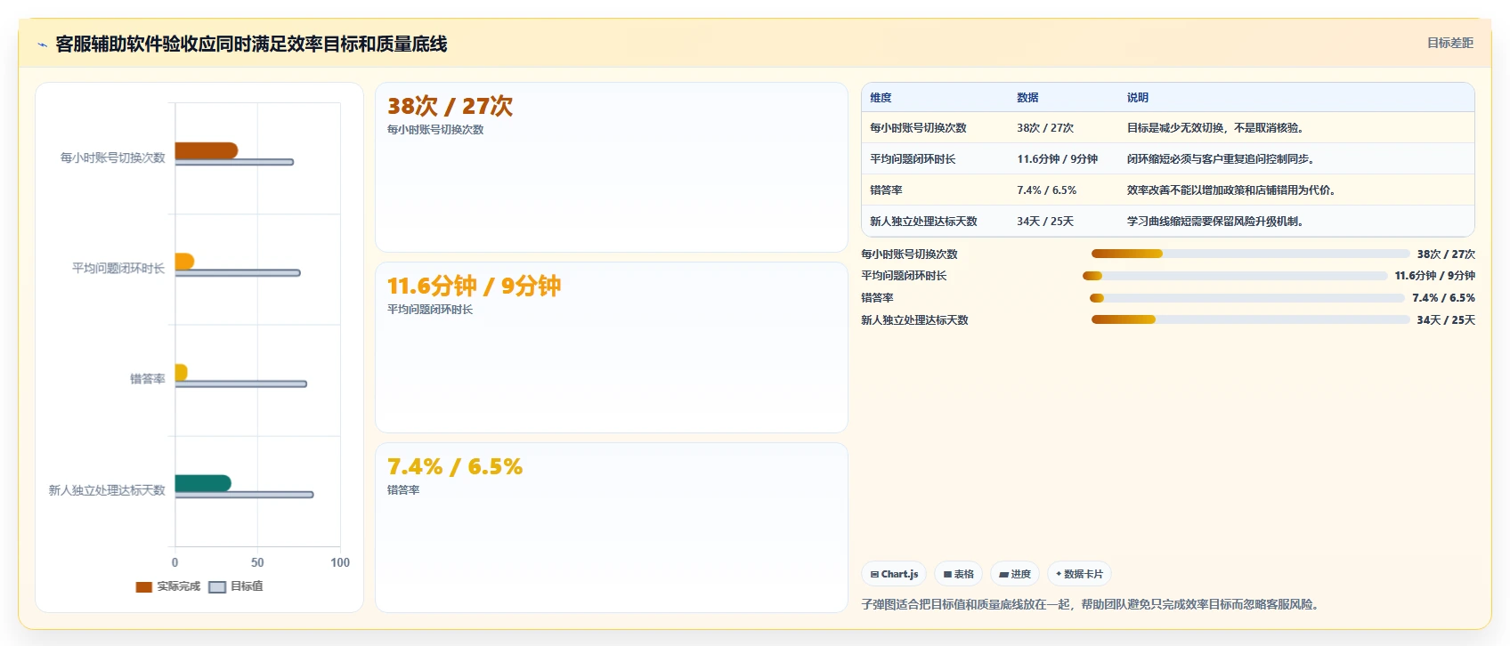Click the 说明 column header
Viewport: 1510px width, 646px height.
(x=1138, y=98)
